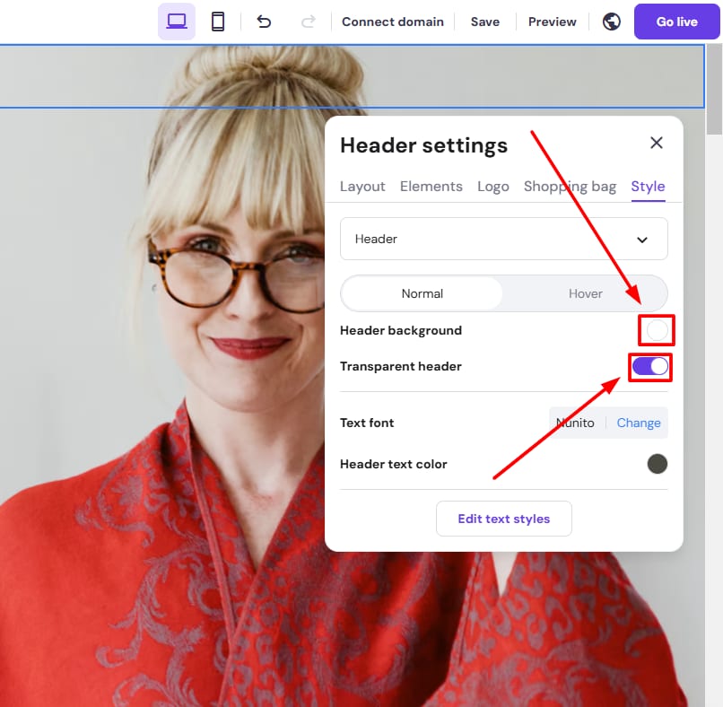Open the Layout tab
This screenshot has width=723, height=707.
(362, 187)
